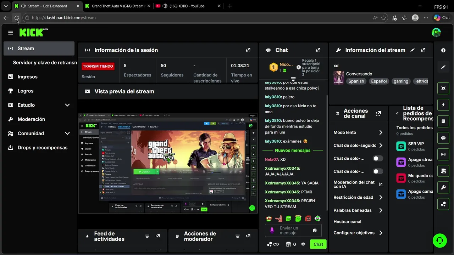
Task: Collapse the chat leaderboard with the arrow handle
Action: (x=293, y=79)
